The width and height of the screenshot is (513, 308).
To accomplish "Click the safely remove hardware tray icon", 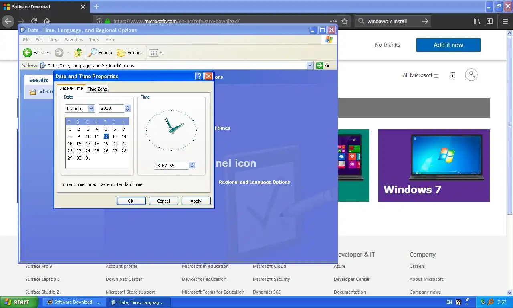I will coord(483,302).
